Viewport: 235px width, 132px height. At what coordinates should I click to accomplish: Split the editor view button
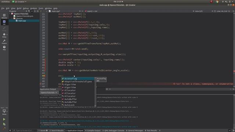point(234,11)
